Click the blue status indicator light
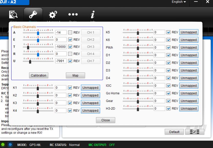 click(x=10, y=145)
